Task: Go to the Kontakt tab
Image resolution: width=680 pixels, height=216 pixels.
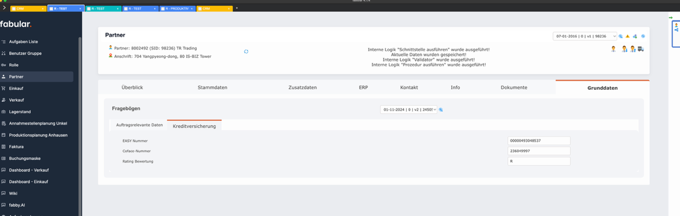Action: (409, 87)
